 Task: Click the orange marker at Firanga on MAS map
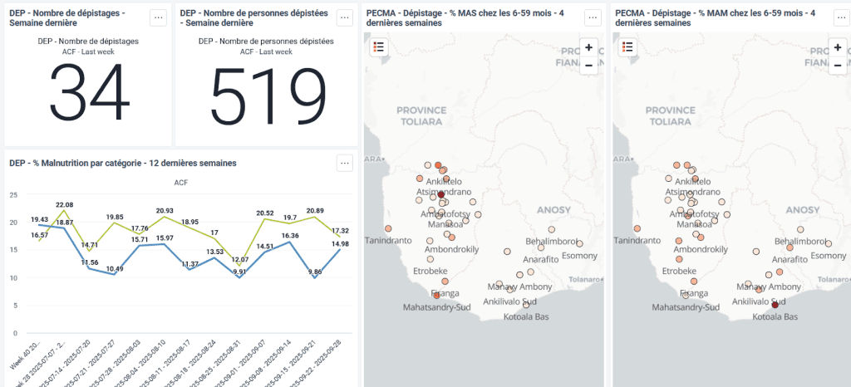[x=436, y=296]
